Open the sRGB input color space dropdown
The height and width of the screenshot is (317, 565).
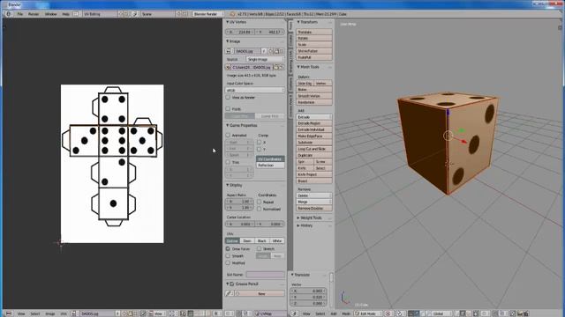tap(255, 90)
